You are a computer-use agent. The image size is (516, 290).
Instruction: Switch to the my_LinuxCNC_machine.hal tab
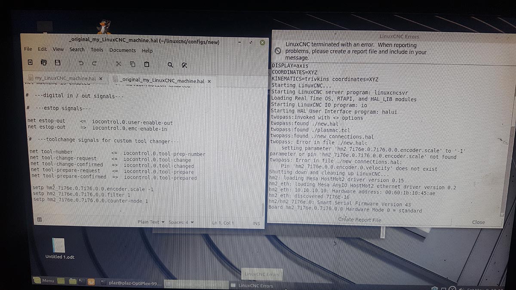65,78
